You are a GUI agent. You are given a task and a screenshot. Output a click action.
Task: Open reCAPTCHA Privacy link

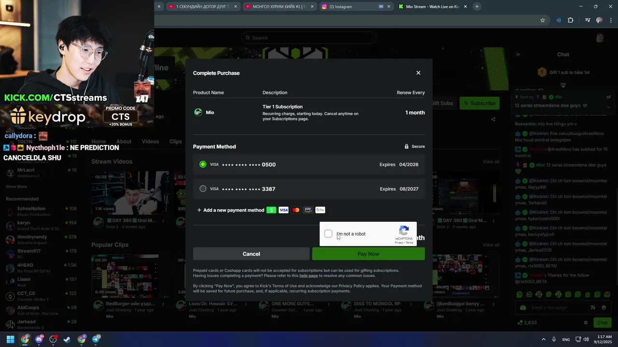pyautogui.click(x=399, y=242)
